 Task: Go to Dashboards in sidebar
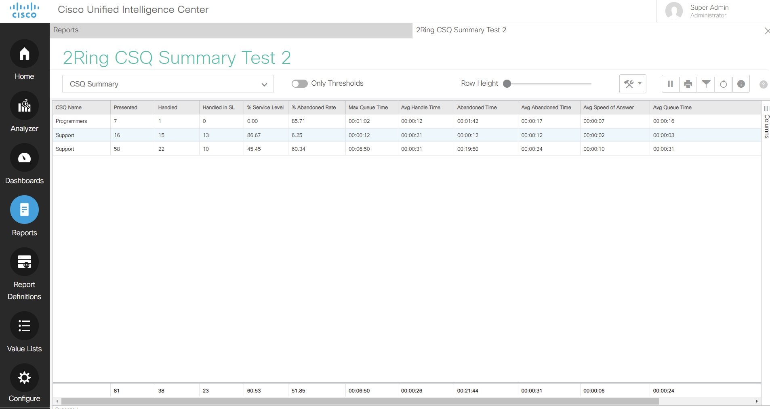24,158
